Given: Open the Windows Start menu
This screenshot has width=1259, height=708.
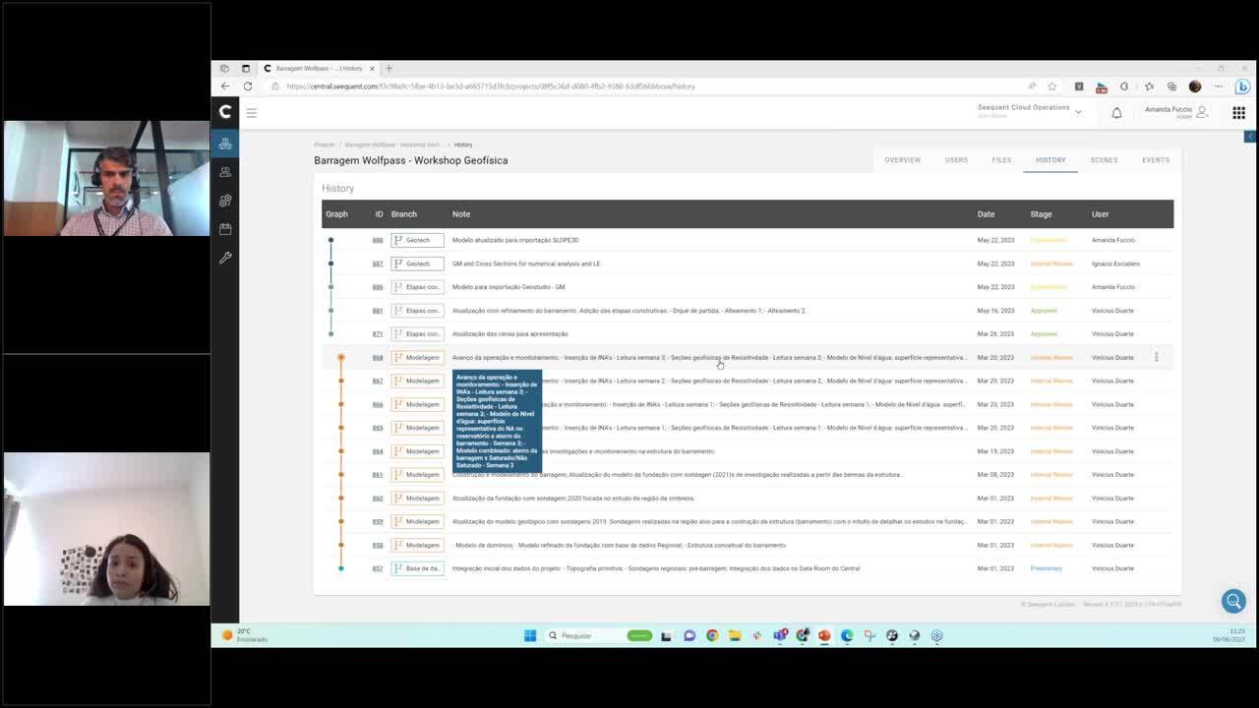Looking at the screenshot, I should pyautogui.click(x=530, y=635).
